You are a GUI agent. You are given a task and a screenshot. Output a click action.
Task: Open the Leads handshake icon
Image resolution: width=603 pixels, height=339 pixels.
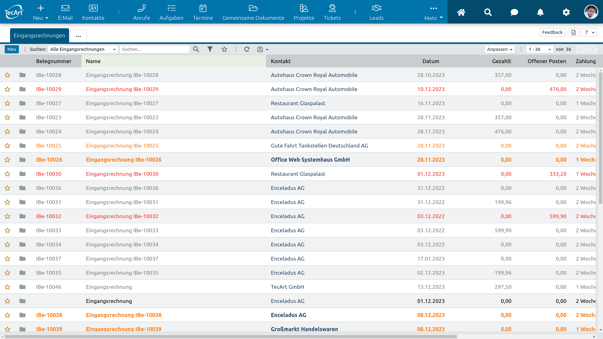click(x=376, y=8)
